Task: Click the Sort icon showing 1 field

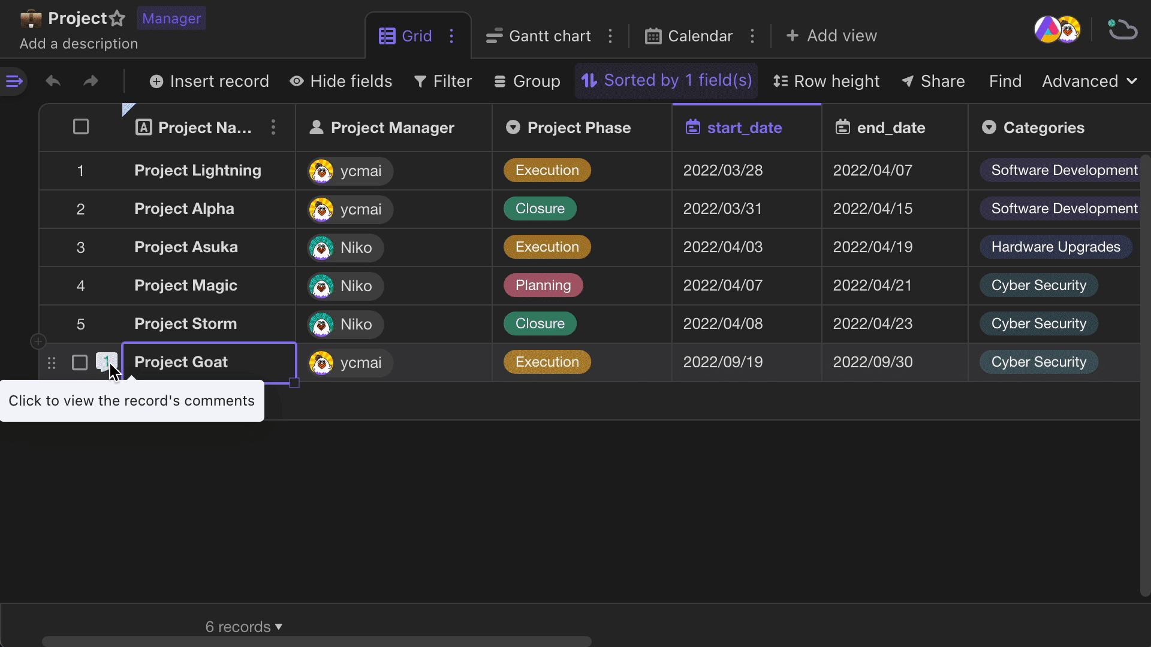Action: pyautogui.click(x=589, y=81)
